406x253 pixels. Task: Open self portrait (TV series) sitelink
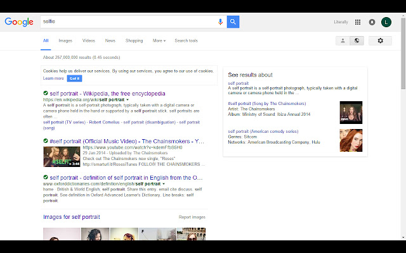(64, 122)
